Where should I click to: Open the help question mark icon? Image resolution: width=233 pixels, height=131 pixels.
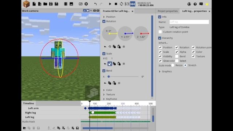click(x=195, y=4)
